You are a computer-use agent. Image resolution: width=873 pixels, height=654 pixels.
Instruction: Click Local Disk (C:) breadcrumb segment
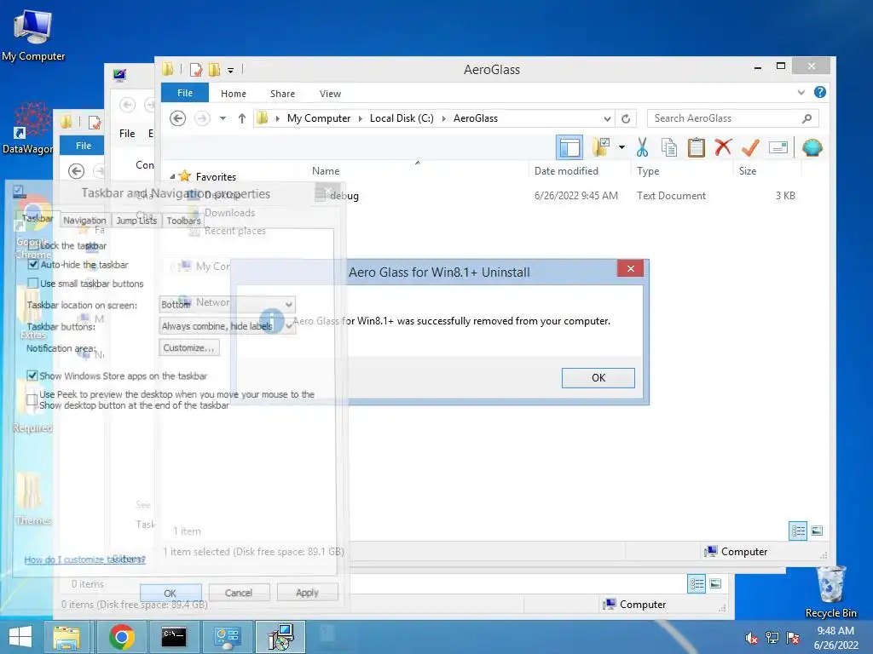[x=402, y=118]
